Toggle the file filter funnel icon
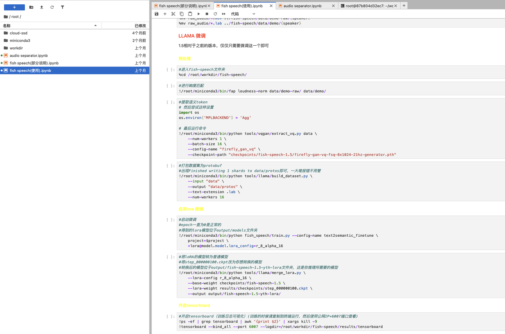This screenshot has width=505, height=334. pos(62,7)
